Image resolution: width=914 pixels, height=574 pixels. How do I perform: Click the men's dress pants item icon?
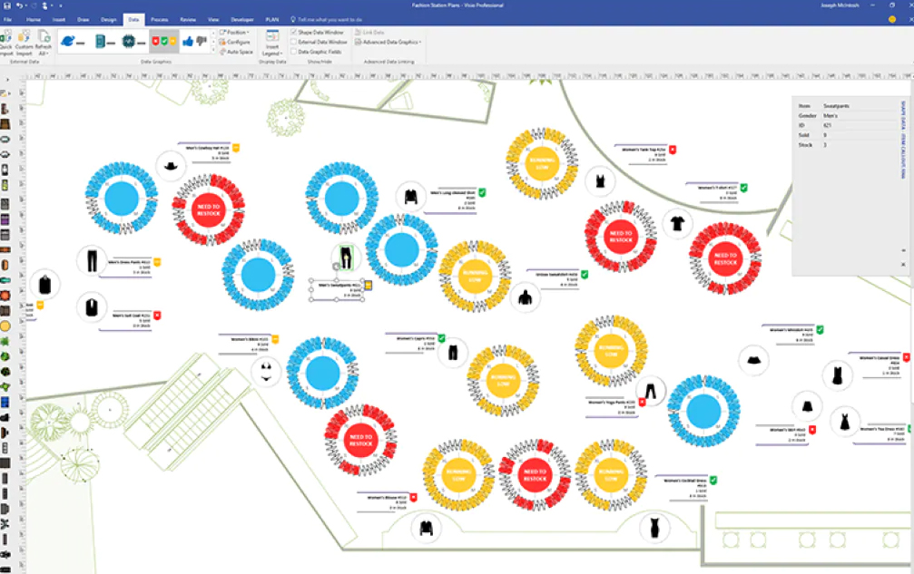[x=92, y=260]
